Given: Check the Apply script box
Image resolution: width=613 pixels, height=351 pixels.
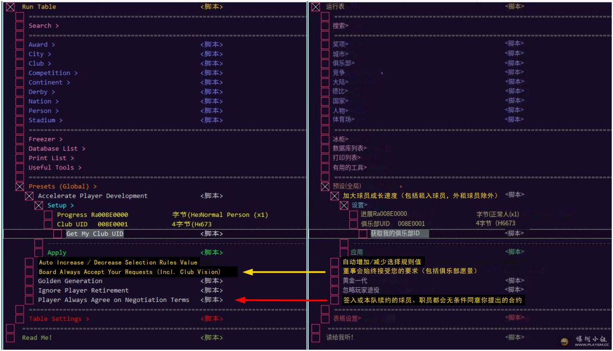Looking at the screenshot, I should tap(39, 253).
